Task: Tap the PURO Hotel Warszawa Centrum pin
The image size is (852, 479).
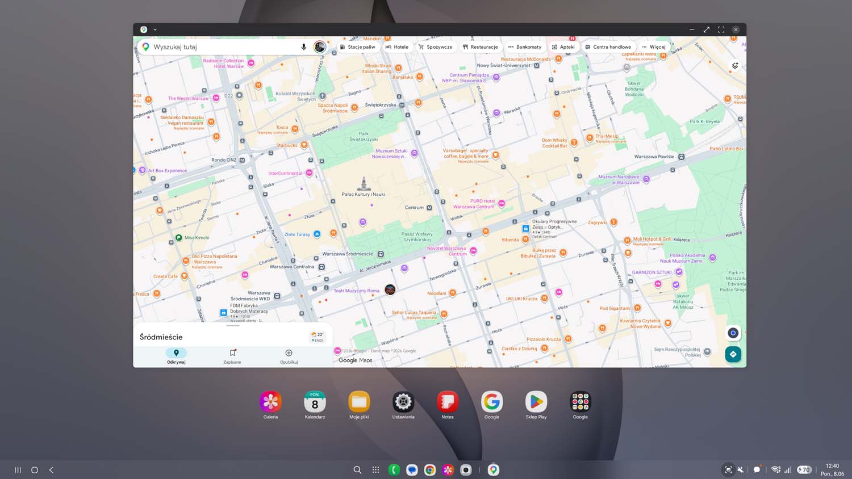Action: [502, 203]
